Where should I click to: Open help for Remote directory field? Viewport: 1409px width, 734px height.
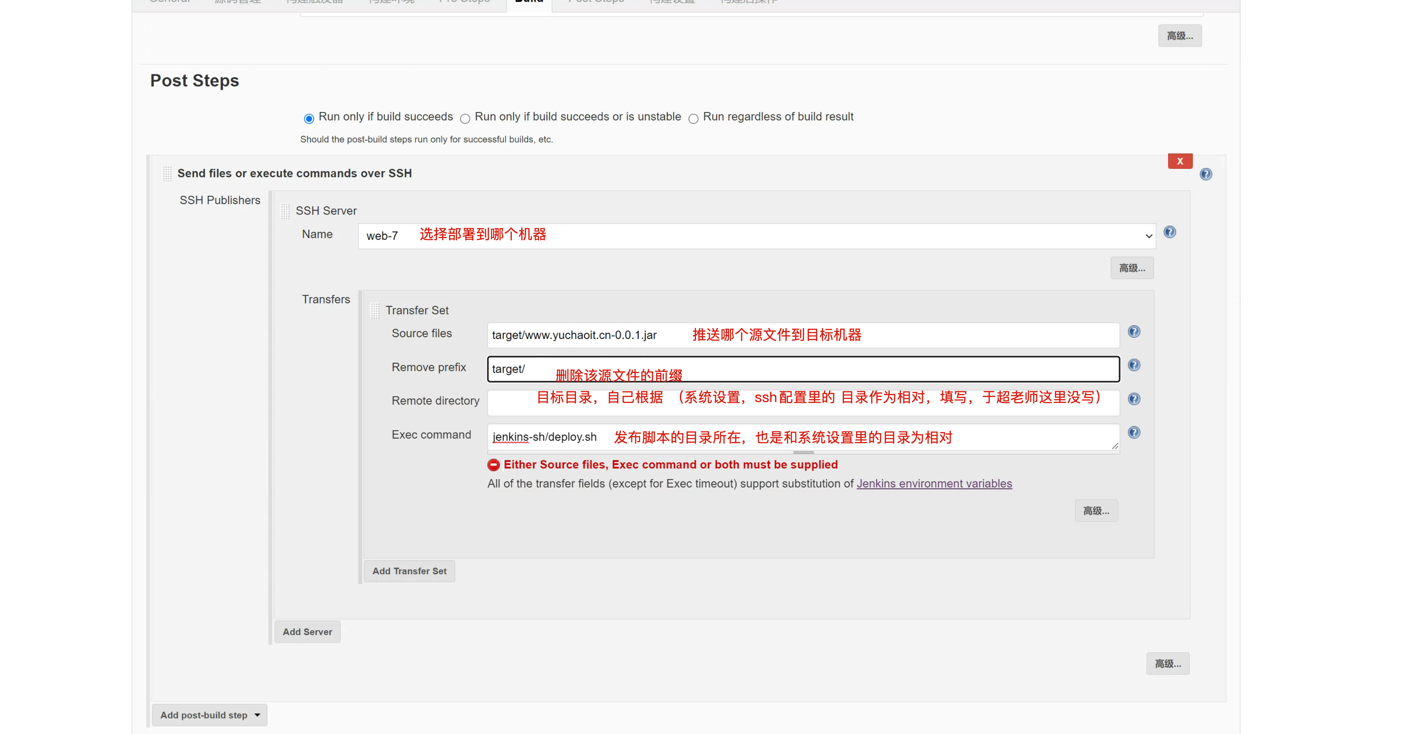(x=1134, y=399)
